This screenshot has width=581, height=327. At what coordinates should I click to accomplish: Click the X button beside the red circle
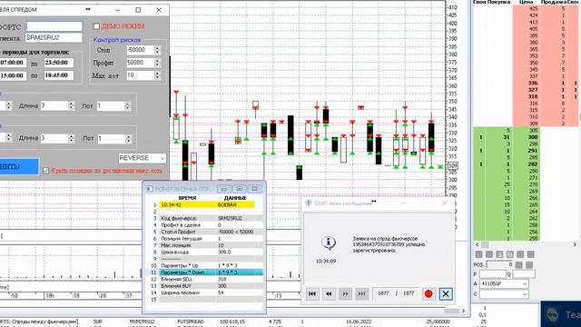coord(446,293)
